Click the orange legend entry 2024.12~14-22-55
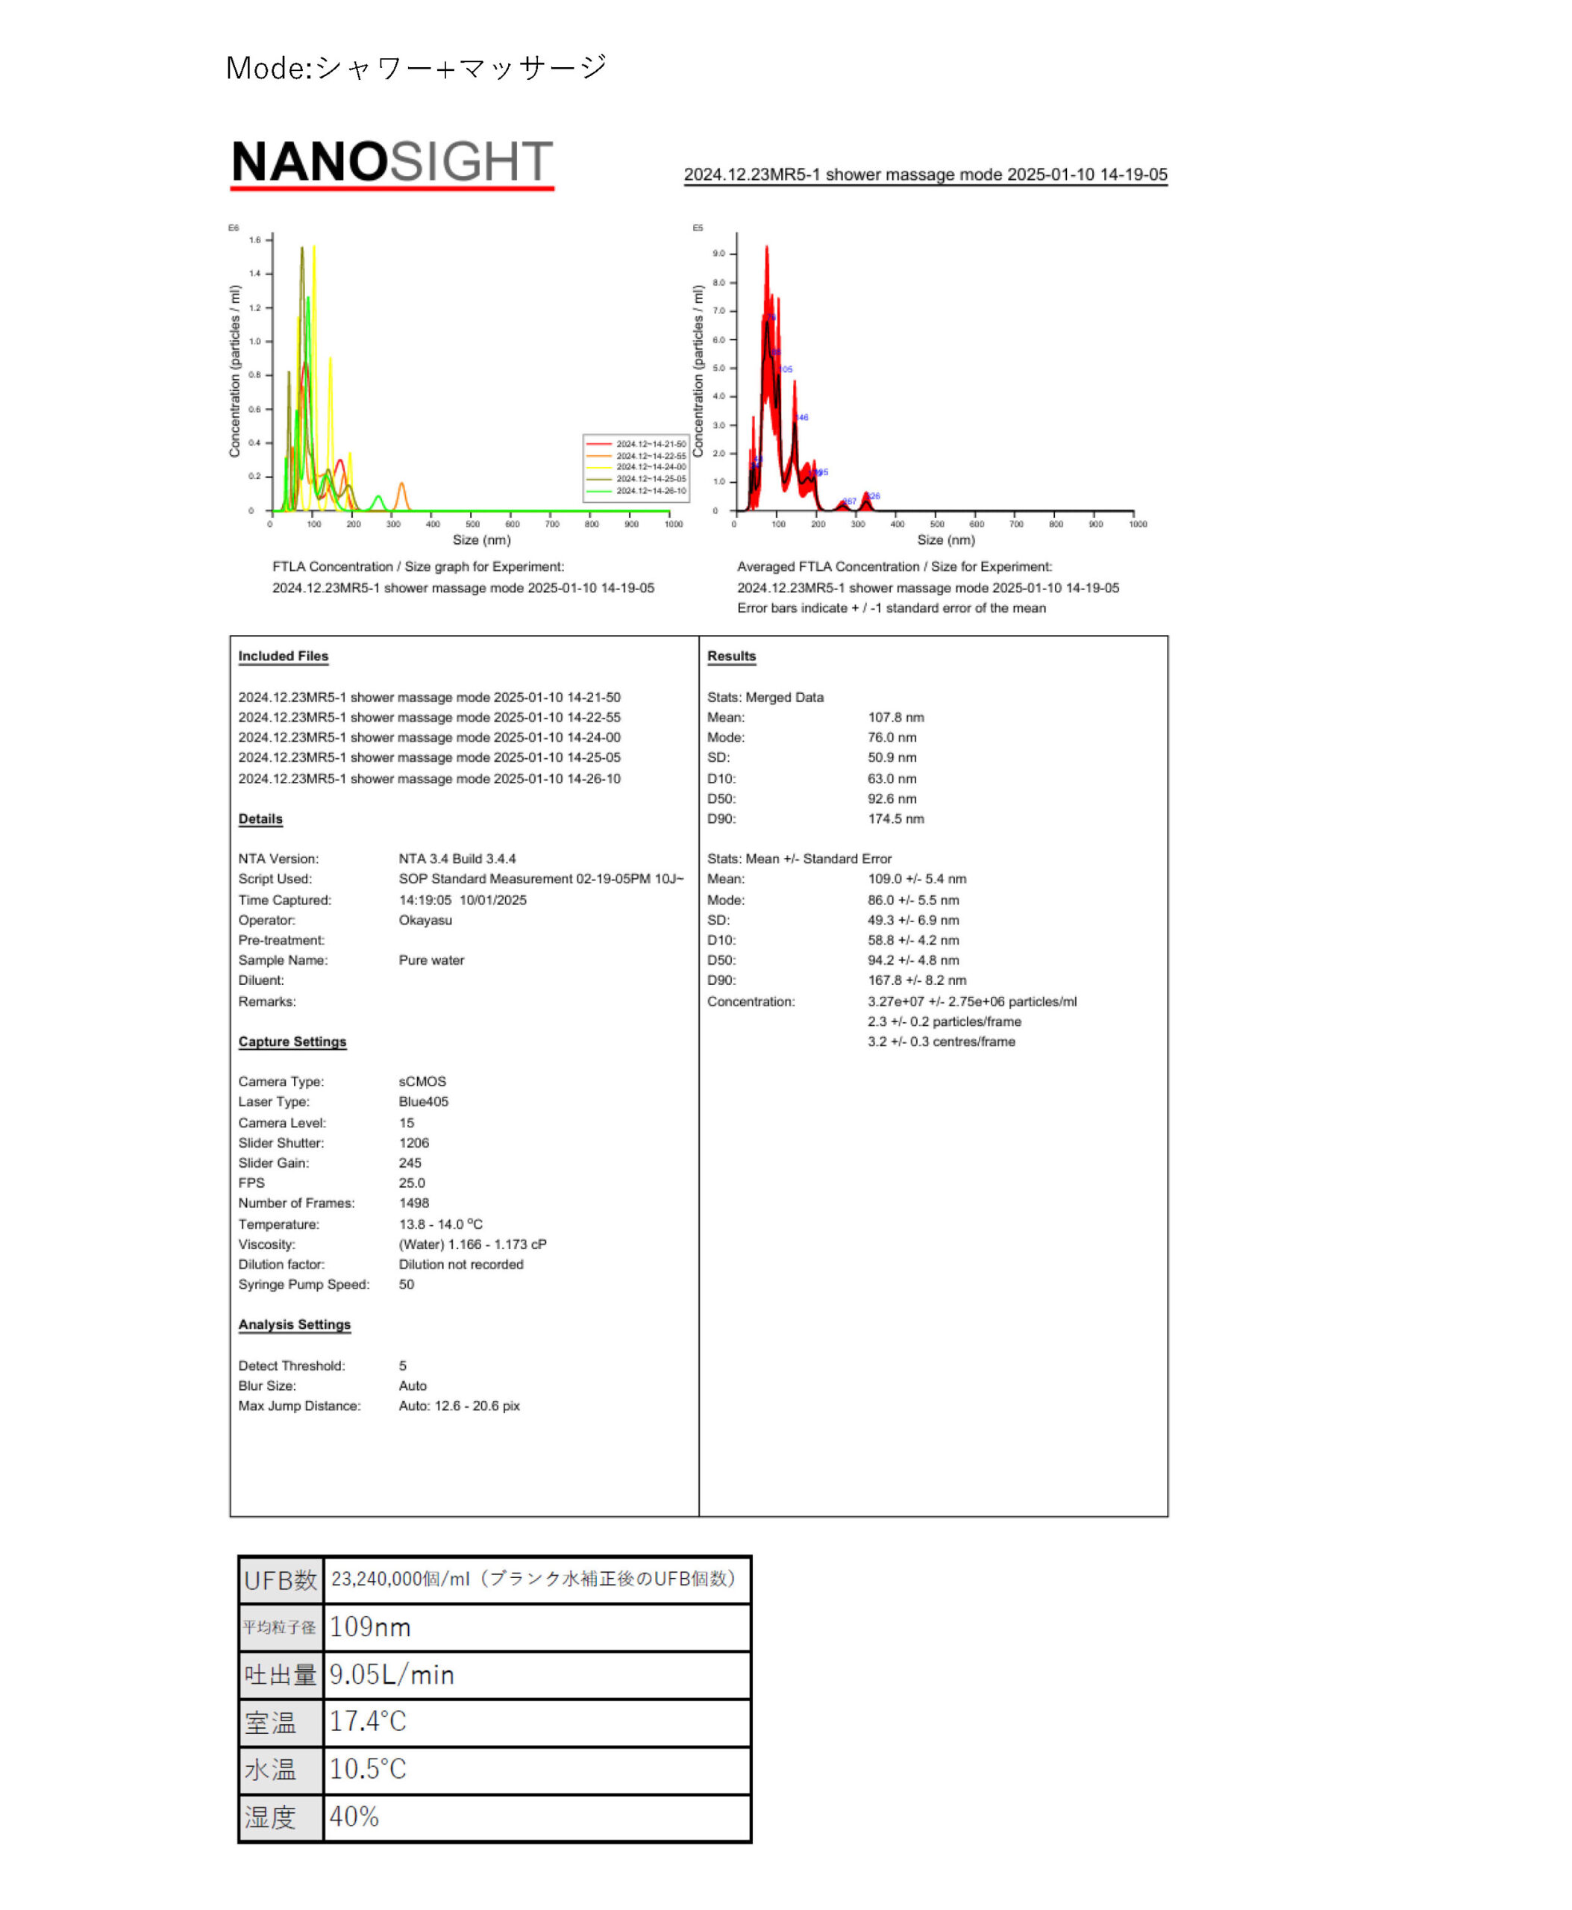This screenshot has width=1572, height=1910. tap(636, 456)
